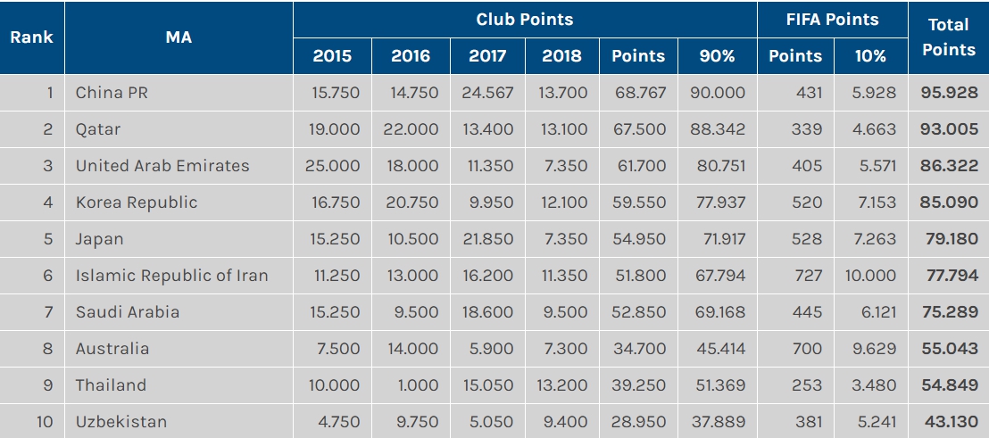This screenshot has width=989, height=438.
Task: Select the China PR row name
Action: (x=112, y=93)
